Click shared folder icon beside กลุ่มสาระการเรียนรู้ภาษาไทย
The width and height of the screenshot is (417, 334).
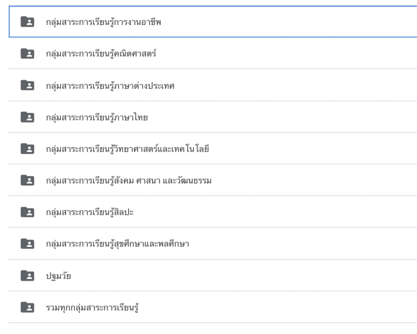[x=28, y=117]
